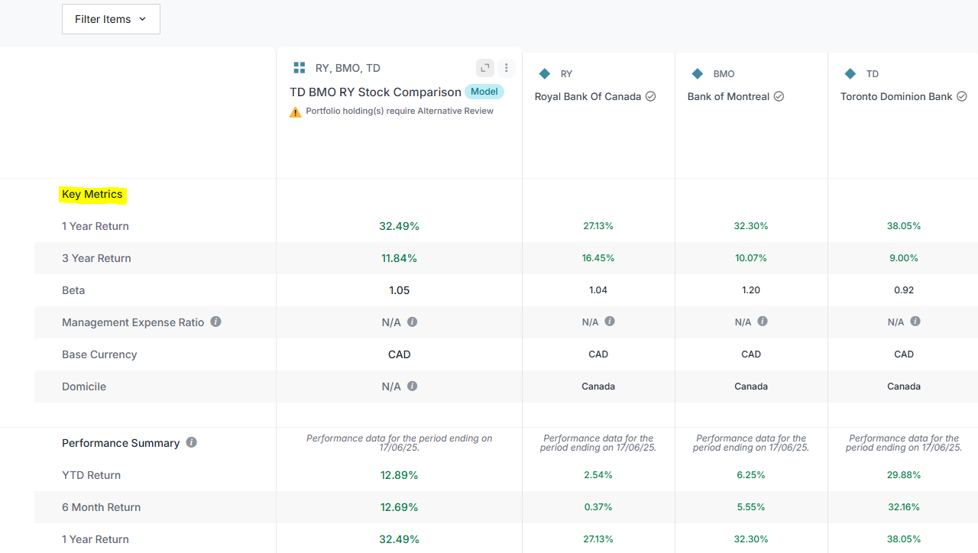Click model's 3 Year Return value 11.84%

tap(399, 258)
